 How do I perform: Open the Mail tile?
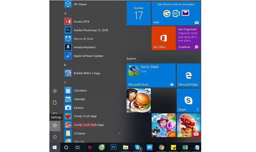pos(176,13)
